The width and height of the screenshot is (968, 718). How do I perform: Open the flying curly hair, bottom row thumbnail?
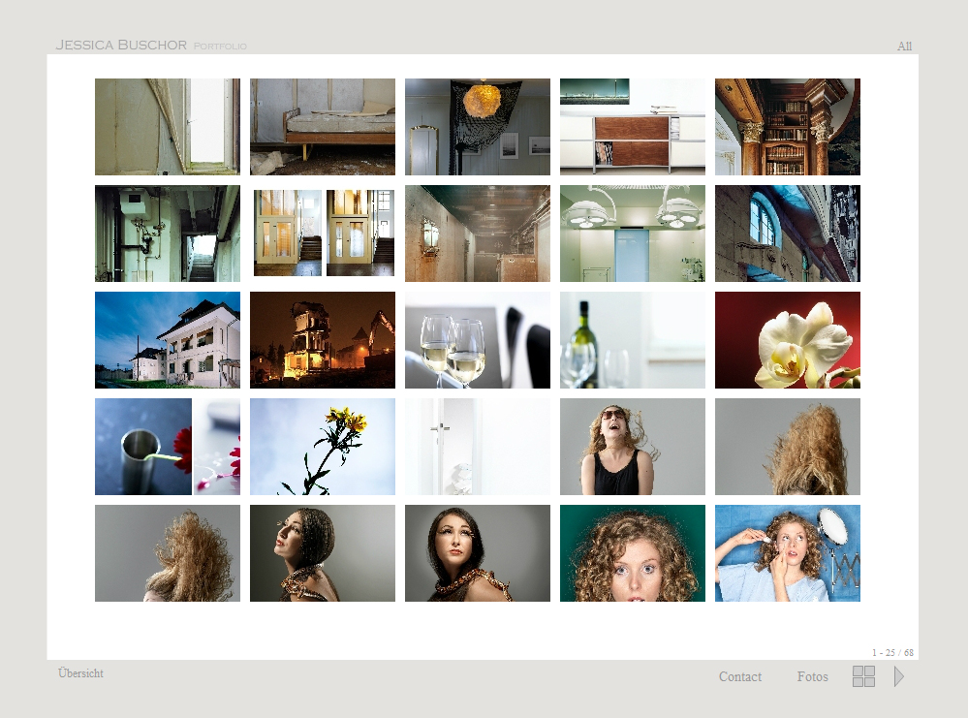coord(168,553)
